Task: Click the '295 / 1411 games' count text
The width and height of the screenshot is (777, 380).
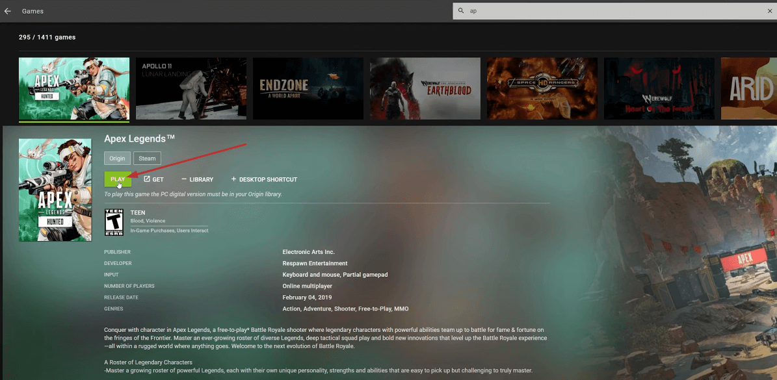Action: [x=47, y=37]
